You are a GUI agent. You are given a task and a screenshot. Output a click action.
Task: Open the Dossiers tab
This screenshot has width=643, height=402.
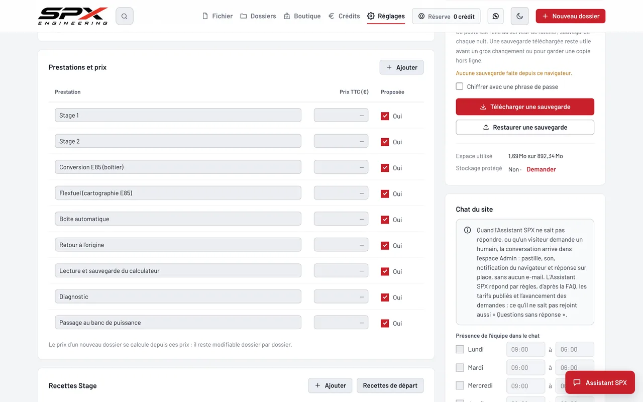click(x=258, y=16)
